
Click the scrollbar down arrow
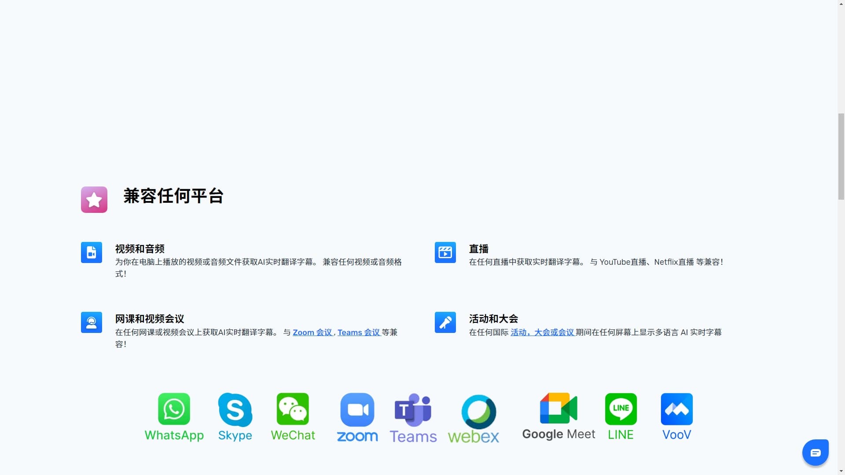(841, 471)
